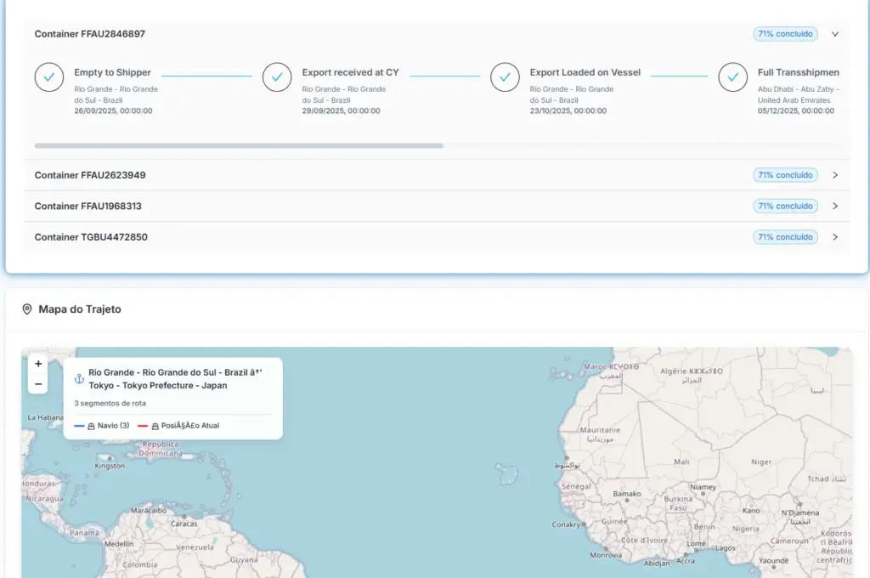The width and height of the screenshot is (870, 578).
Task: Click the anchor icon in route card
Action: tap(79, 378)
